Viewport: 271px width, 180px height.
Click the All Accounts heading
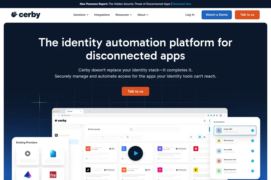pos(94,129)
